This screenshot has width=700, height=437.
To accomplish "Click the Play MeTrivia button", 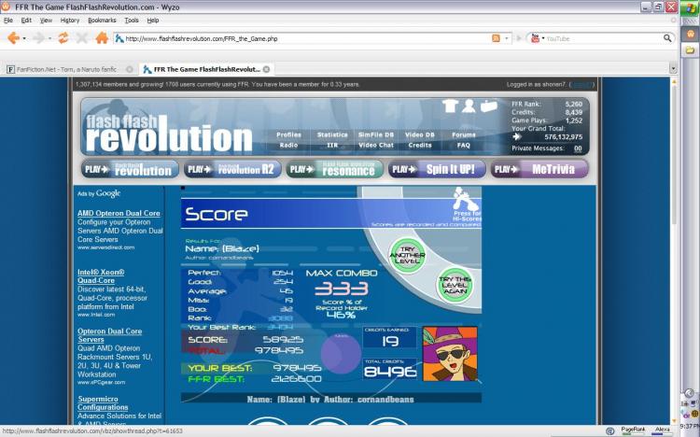I will tap(539, 169).
